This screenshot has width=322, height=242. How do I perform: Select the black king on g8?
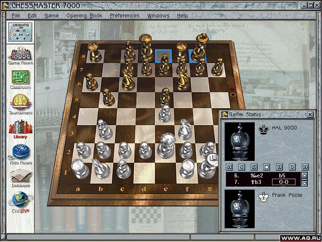coord(199,47)
